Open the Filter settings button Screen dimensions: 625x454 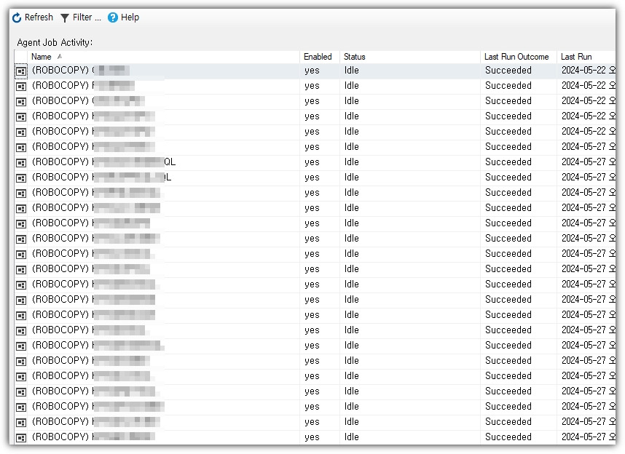81,17
